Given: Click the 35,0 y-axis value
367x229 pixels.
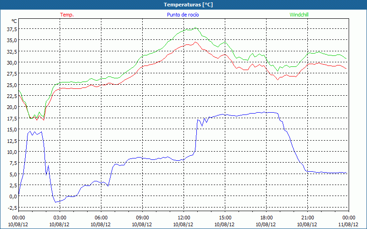Looking at the screenshot, I should click(x=12, y=40).
